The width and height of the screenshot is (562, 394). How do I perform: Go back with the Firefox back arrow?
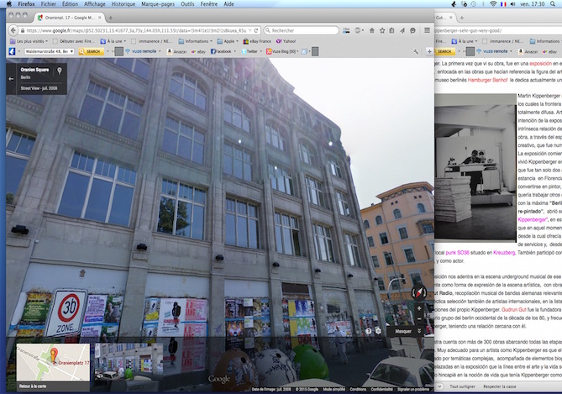coord(13,30)
